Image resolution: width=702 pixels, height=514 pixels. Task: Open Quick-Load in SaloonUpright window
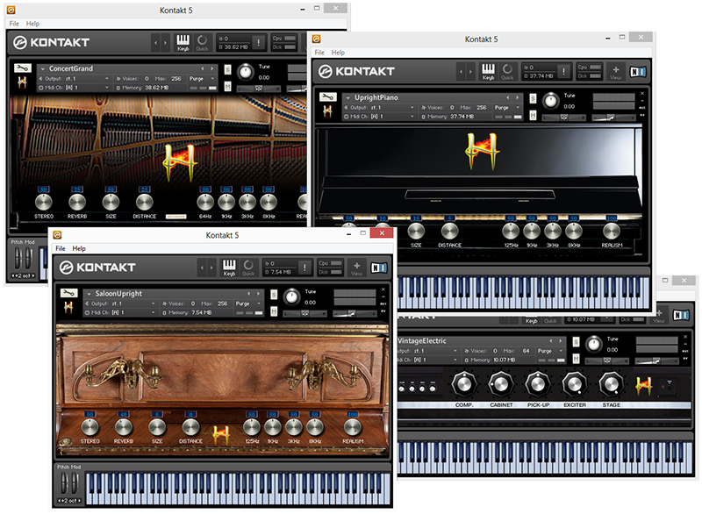point(248,268)
